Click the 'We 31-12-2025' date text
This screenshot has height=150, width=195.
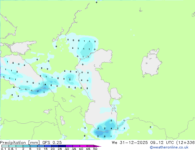coord(130,143)
